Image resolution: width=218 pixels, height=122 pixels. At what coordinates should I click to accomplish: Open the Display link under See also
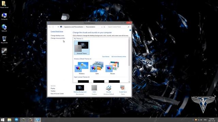(x=53, y=88)
